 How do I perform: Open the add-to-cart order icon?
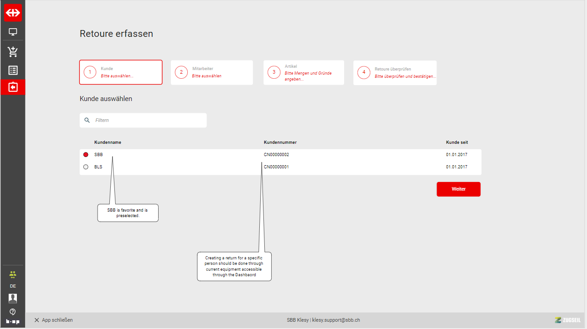pyautogui.click(x=13, y=51)
